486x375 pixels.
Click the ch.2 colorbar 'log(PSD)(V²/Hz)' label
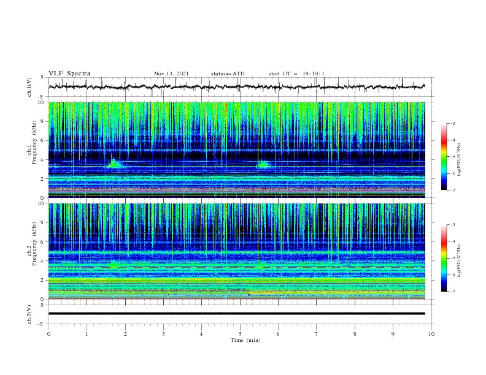460,261
